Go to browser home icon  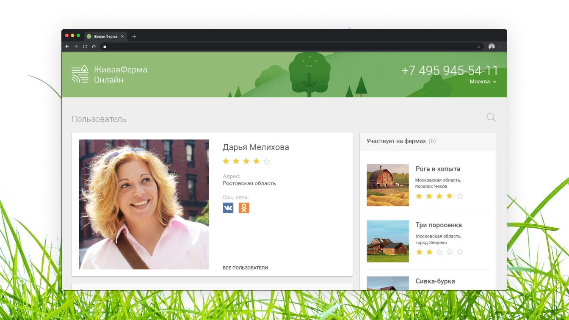click(x=94, y=47)
